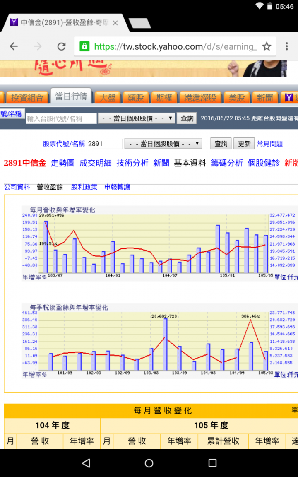Screen dimensions: 298x477
Task: Click 查詢 button next to 更新
Action: coord(221,144)
